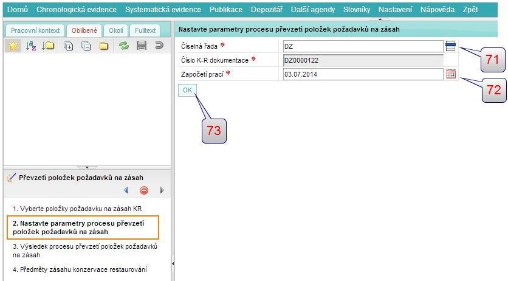508x281 pixels.
Task: Click the Zpět menu item
Action: pos(470,9)
